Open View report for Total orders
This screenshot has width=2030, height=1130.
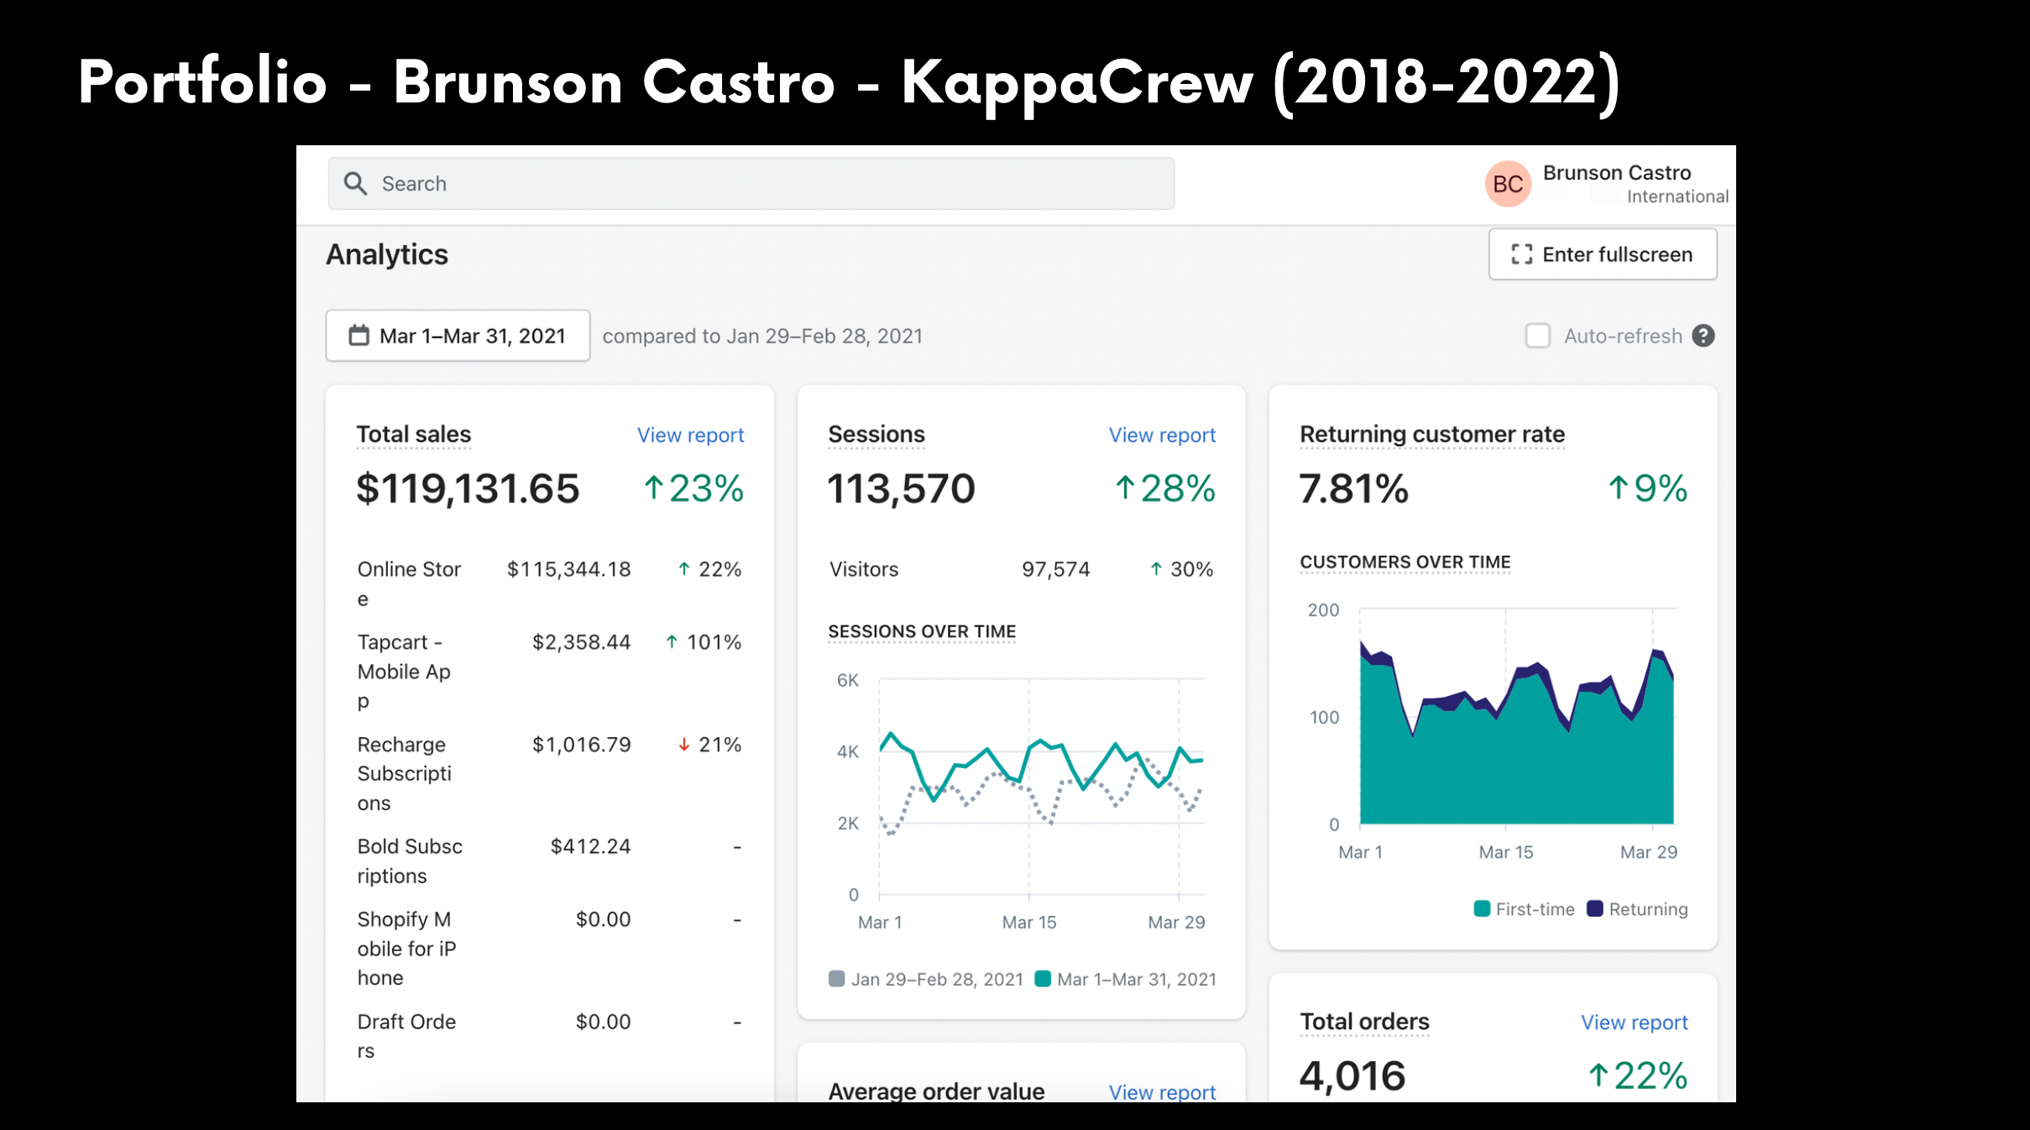(x=1634, y=1023)
